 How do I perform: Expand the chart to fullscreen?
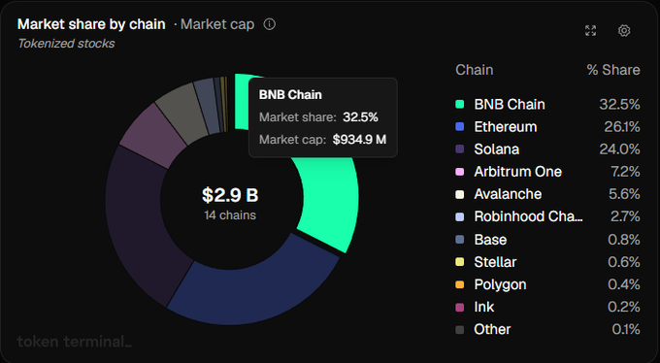[590, 30]
